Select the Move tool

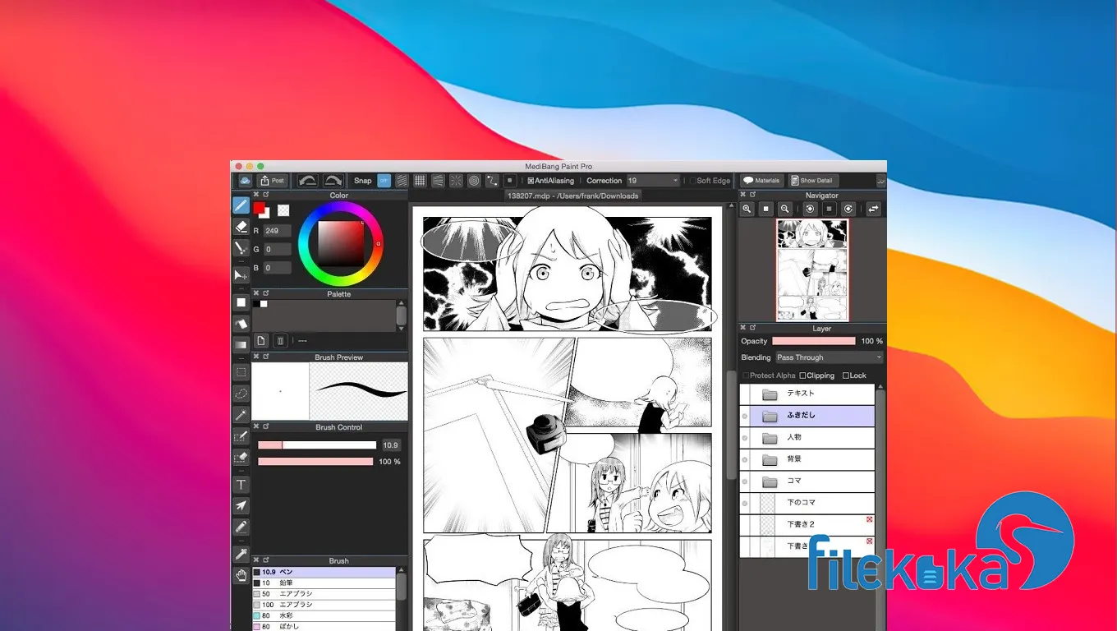(241, 274)
